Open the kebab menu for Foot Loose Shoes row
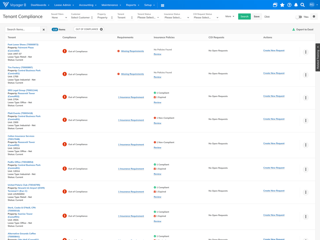320x240 pixels. 306,52
